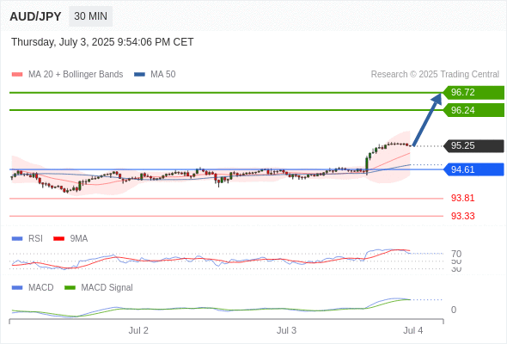Select the 96.24 resistance price tag
The height and width of the screenshot is (344, 507).
click(x=473, y=110)
